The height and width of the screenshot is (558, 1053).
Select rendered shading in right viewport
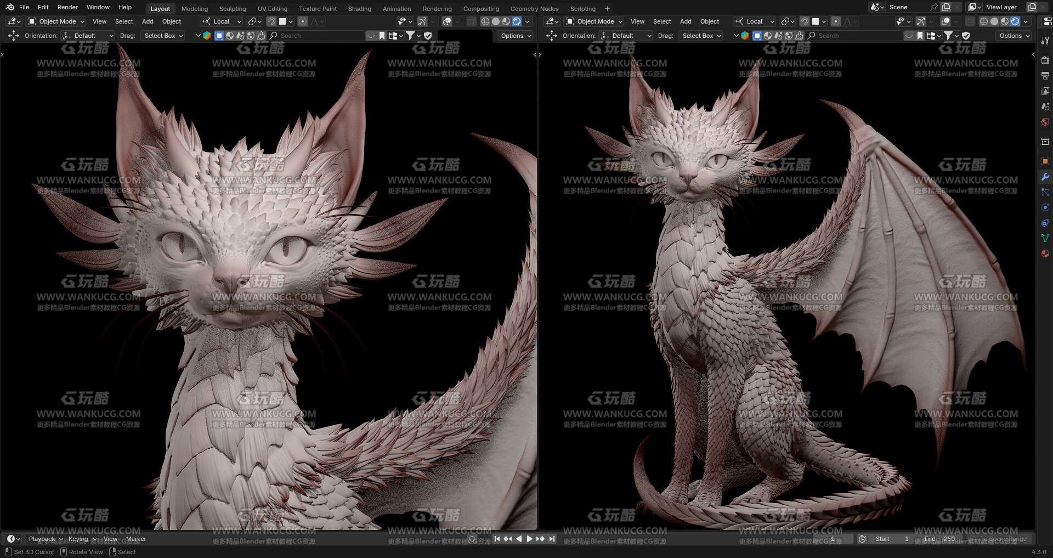(1015, 21)
